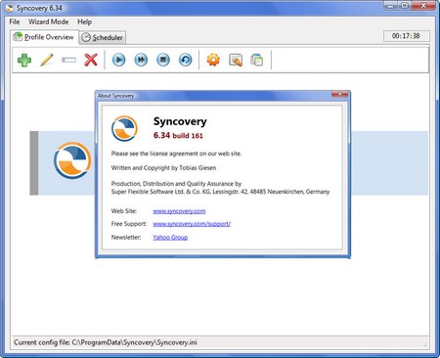Edit profile using the pencil icon
The width and height of the screenshot is (440, 358).
(x=47, y=60)
